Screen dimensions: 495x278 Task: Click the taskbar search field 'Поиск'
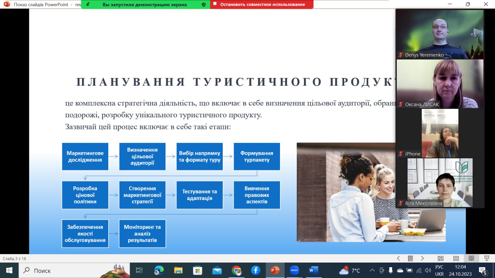coord(74,270)
